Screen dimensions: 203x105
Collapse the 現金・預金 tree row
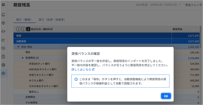coord(18,47)
